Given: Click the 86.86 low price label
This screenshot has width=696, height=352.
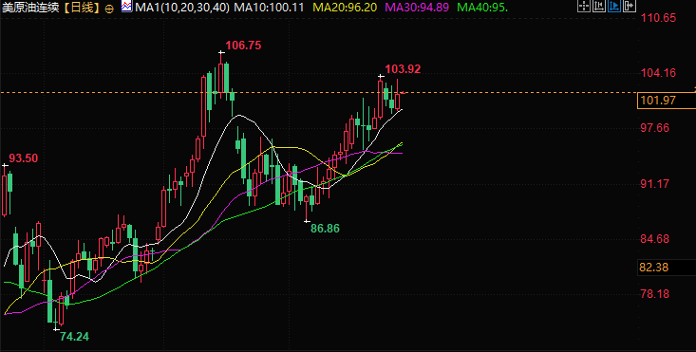Looking at the screenshot, I should (325, 229).
